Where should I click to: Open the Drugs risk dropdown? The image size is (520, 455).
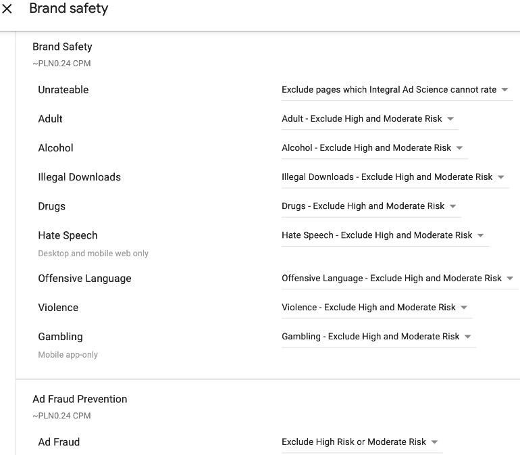[x=369, y=206]
